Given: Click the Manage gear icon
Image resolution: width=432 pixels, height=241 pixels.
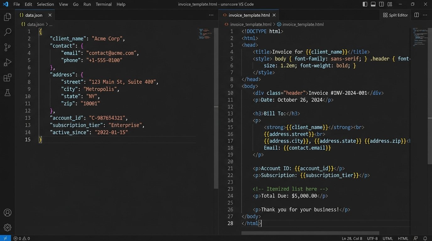Looking at the screenshot, I should 8,228.
